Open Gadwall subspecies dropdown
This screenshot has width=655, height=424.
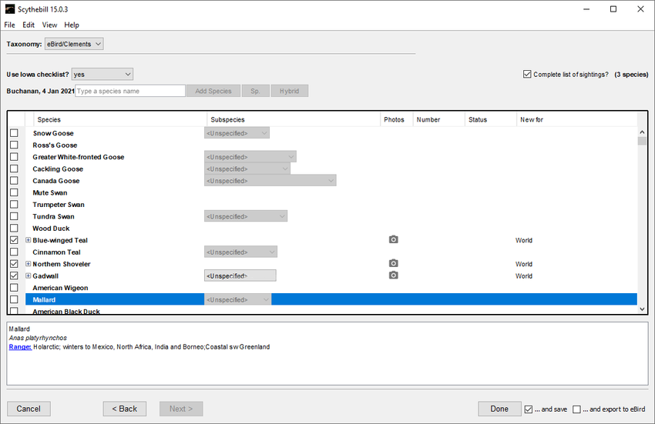click(240, 275)
